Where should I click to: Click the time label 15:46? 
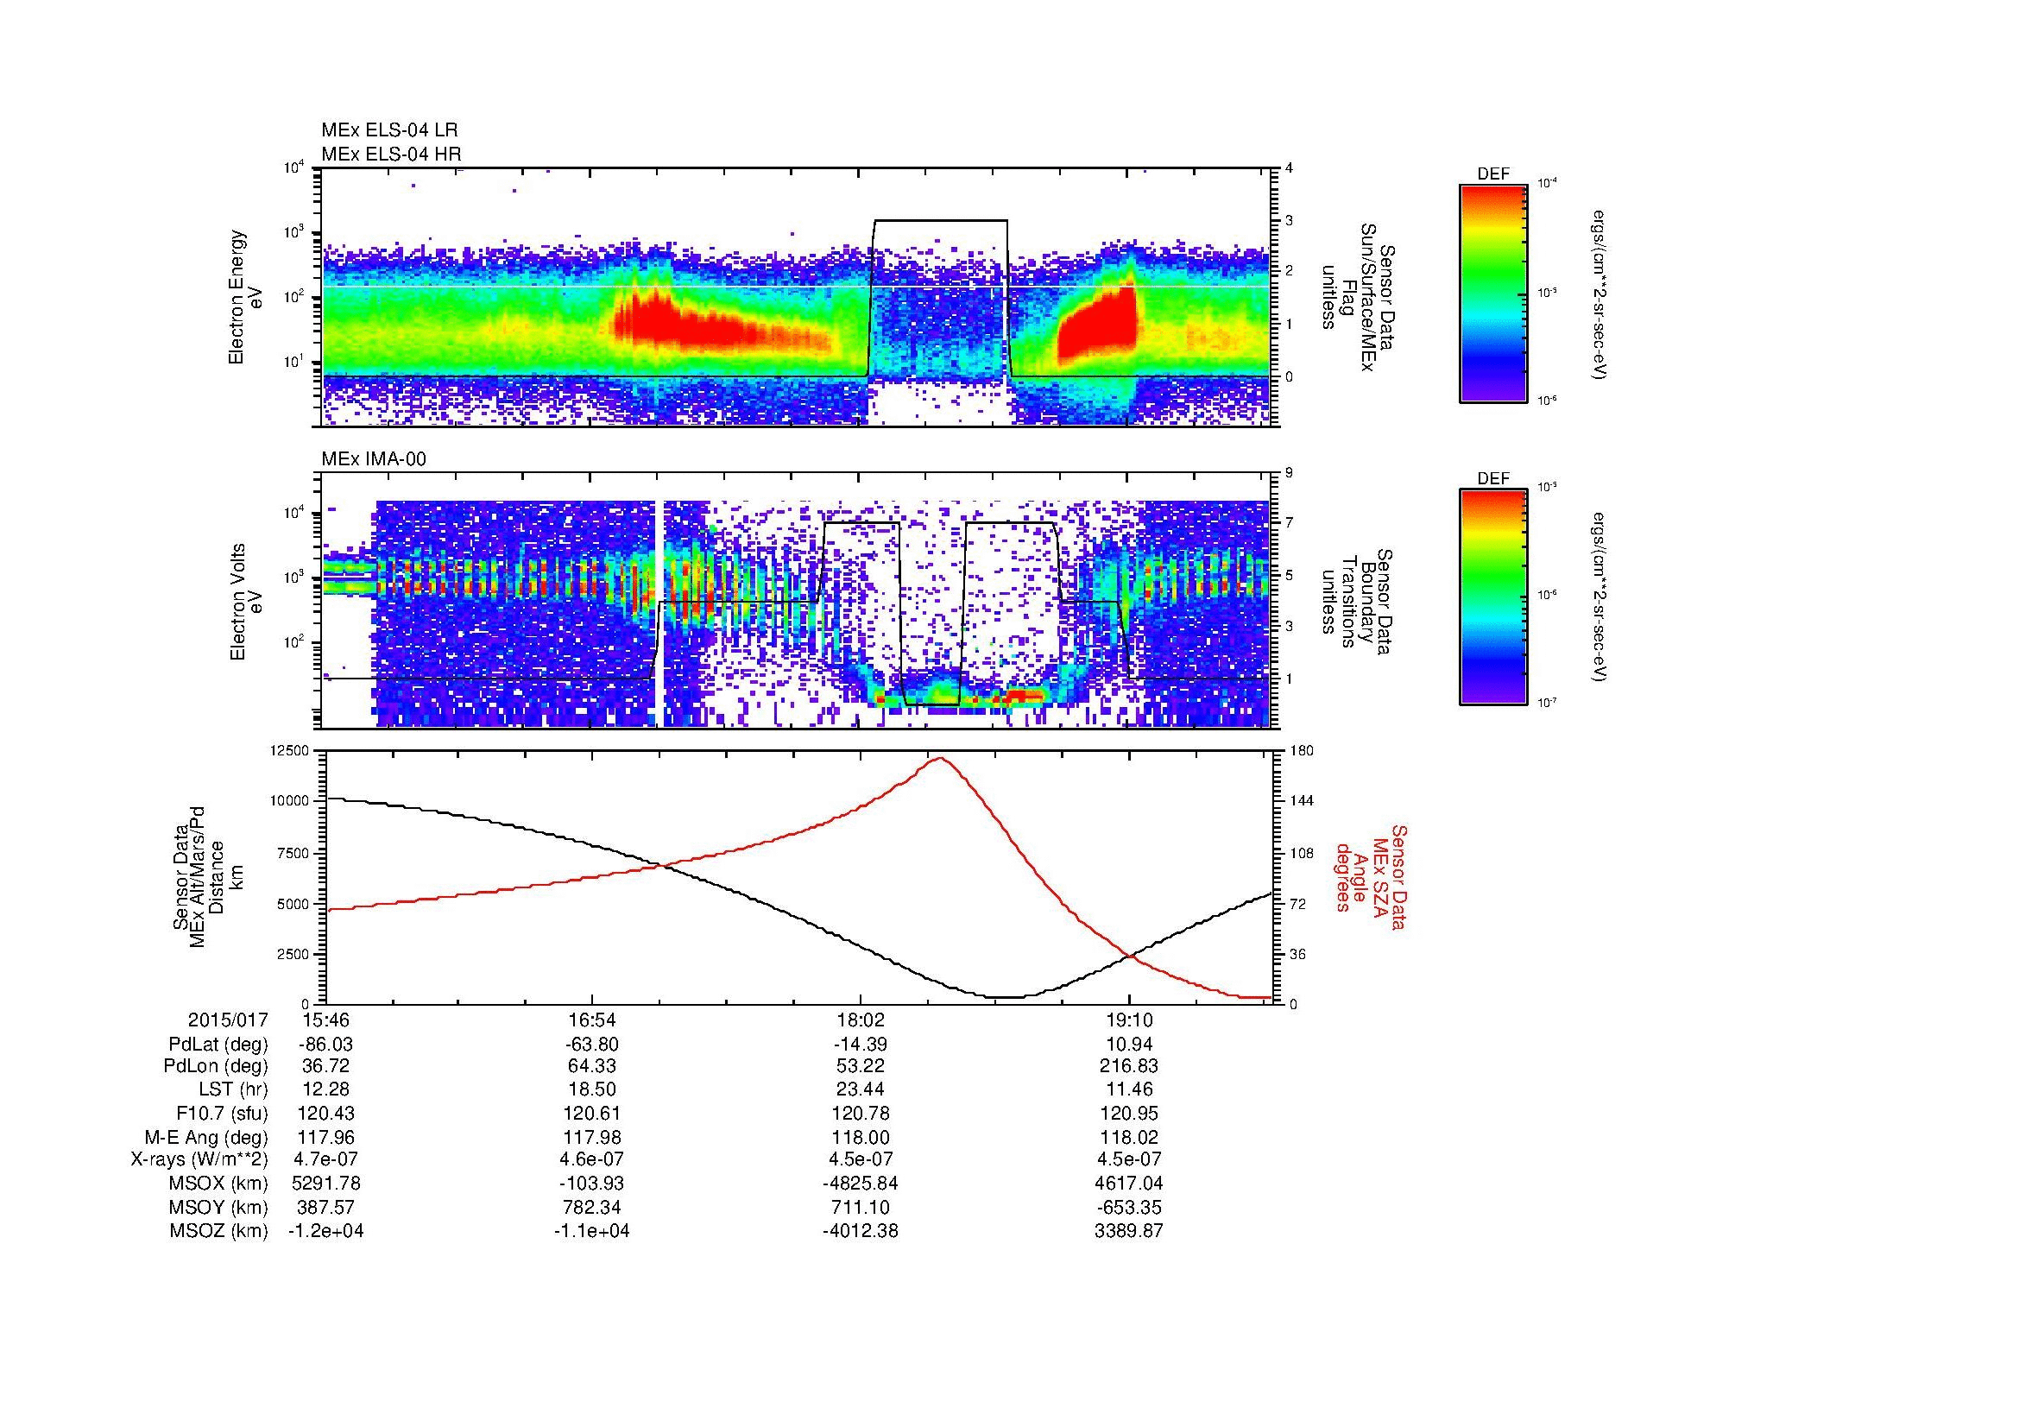coord(326,1020)
